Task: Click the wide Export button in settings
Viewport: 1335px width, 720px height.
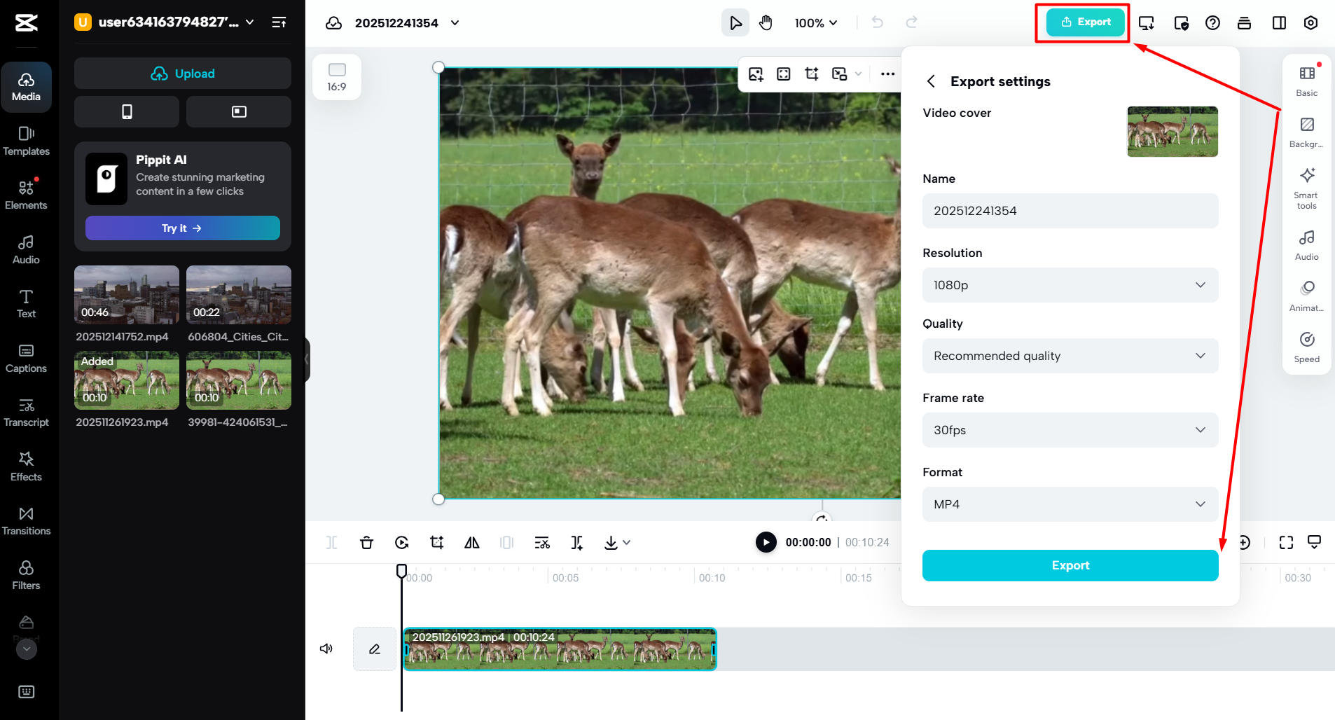Action: (x=1070, y=565)
